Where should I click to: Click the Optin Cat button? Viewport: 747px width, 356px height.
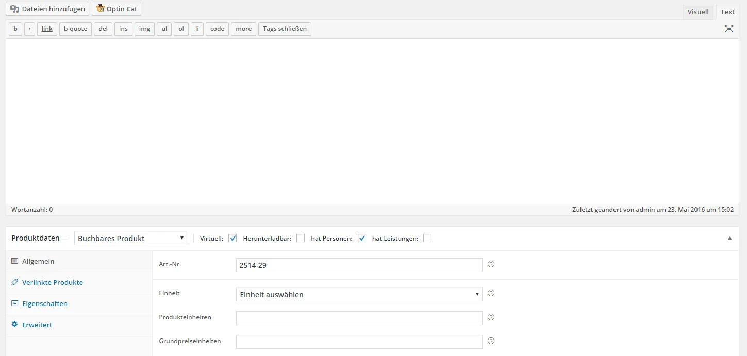[x=117, y=9]
